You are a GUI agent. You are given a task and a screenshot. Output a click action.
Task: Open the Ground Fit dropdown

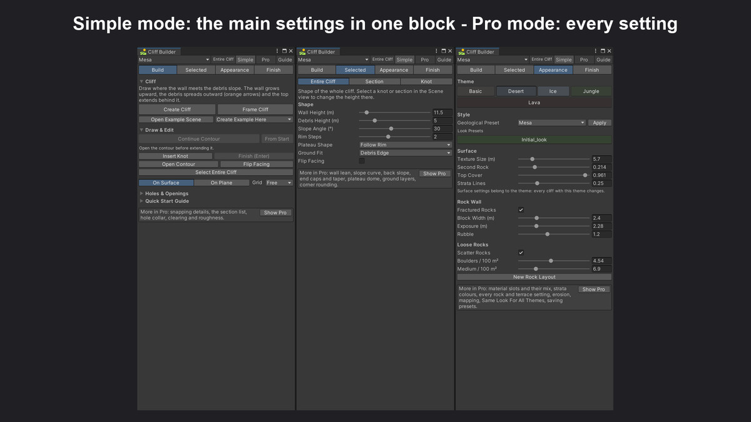[405, 153]
